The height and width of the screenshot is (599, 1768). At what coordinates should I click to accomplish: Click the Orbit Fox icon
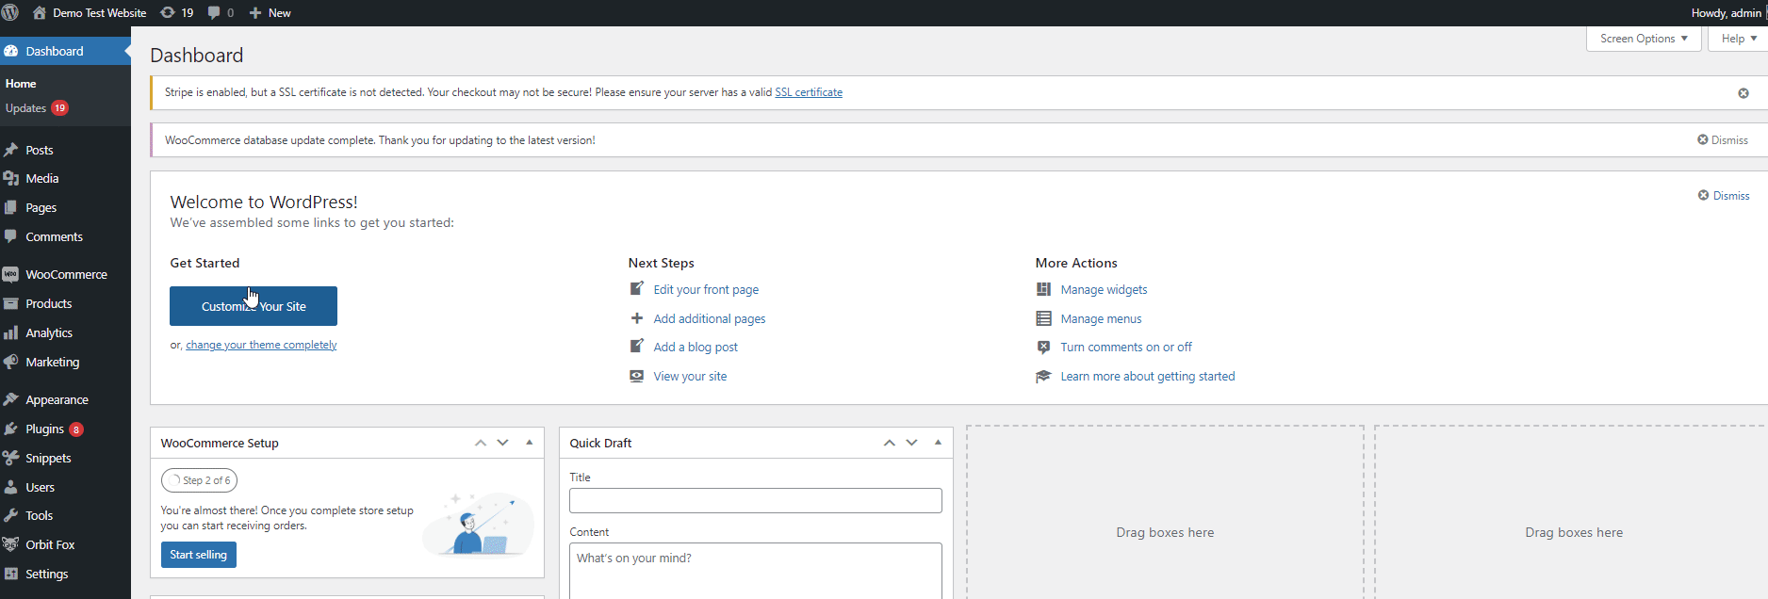(11, 544)
